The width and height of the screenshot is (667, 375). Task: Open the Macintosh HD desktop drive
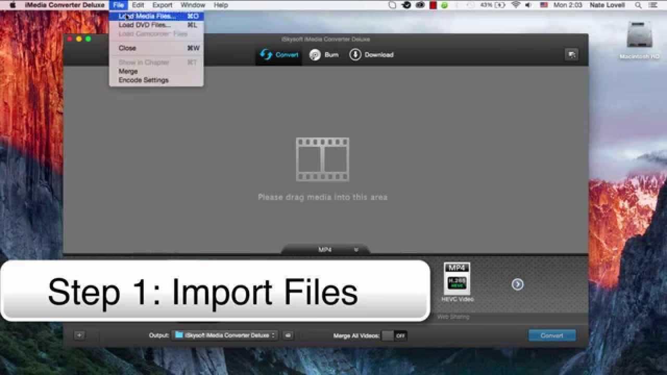coord(639,41)
